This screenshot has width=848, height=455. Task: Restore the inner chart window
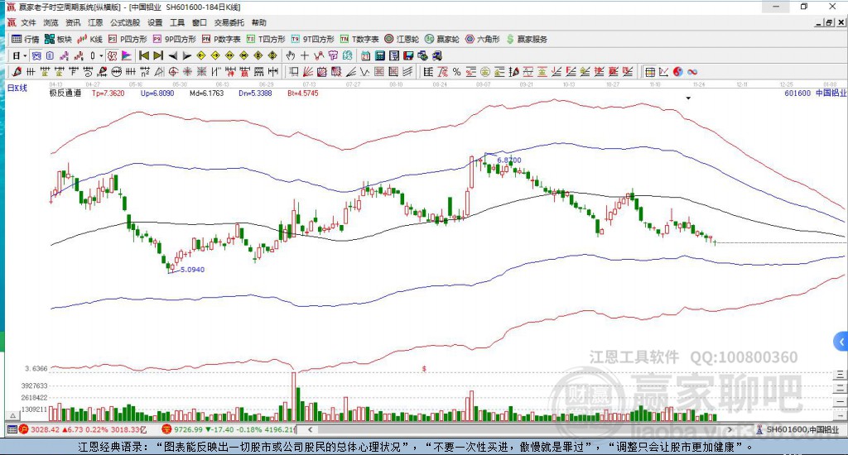(x=829, y=22)
